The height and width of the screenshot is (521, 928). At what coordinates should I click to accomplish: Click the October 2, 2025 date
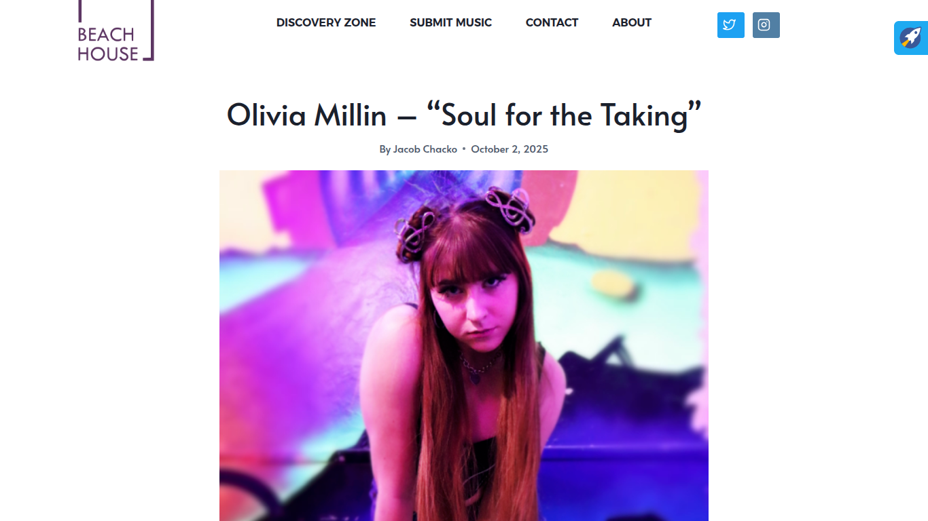pyautogui.click(x=510, y=149)
